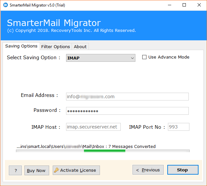Image resolution: width=207 pixels, height=186 pixels.
Task: Maximize the SmarterMail Migrator window
Action: click(x=184, y=5)
